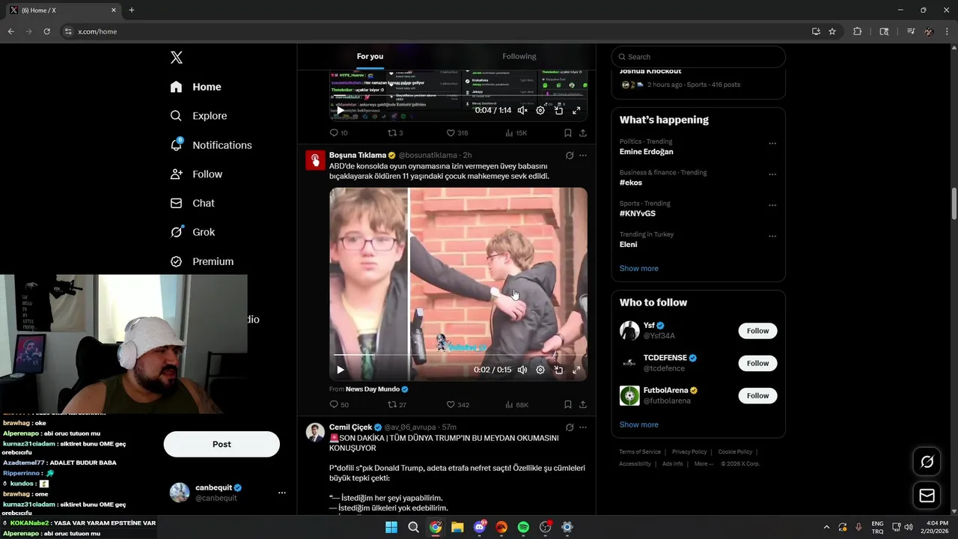
Task: Play the top video at 0:04
Action: click(x=341, y=110)
